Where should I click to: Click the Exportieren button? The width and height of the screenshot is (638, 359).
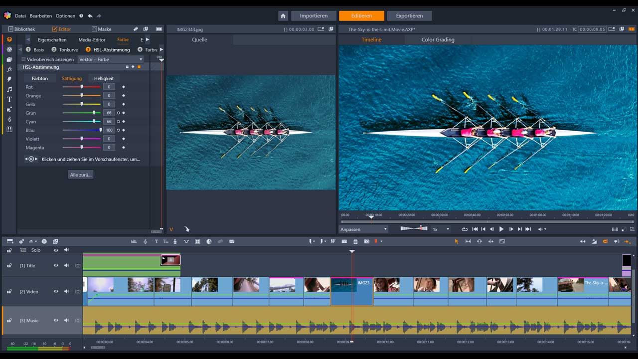pyautogui.click(x=409, y=16)
